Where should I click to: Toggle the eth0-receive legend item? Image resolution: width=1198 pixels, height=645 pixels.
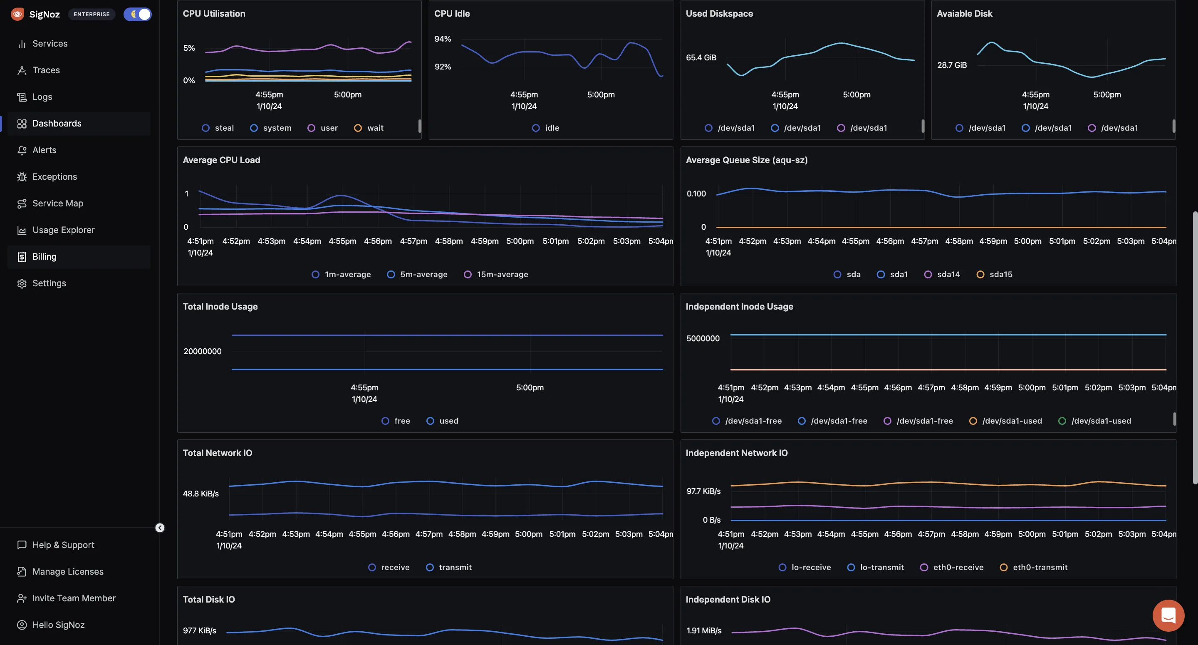[952, 568]
